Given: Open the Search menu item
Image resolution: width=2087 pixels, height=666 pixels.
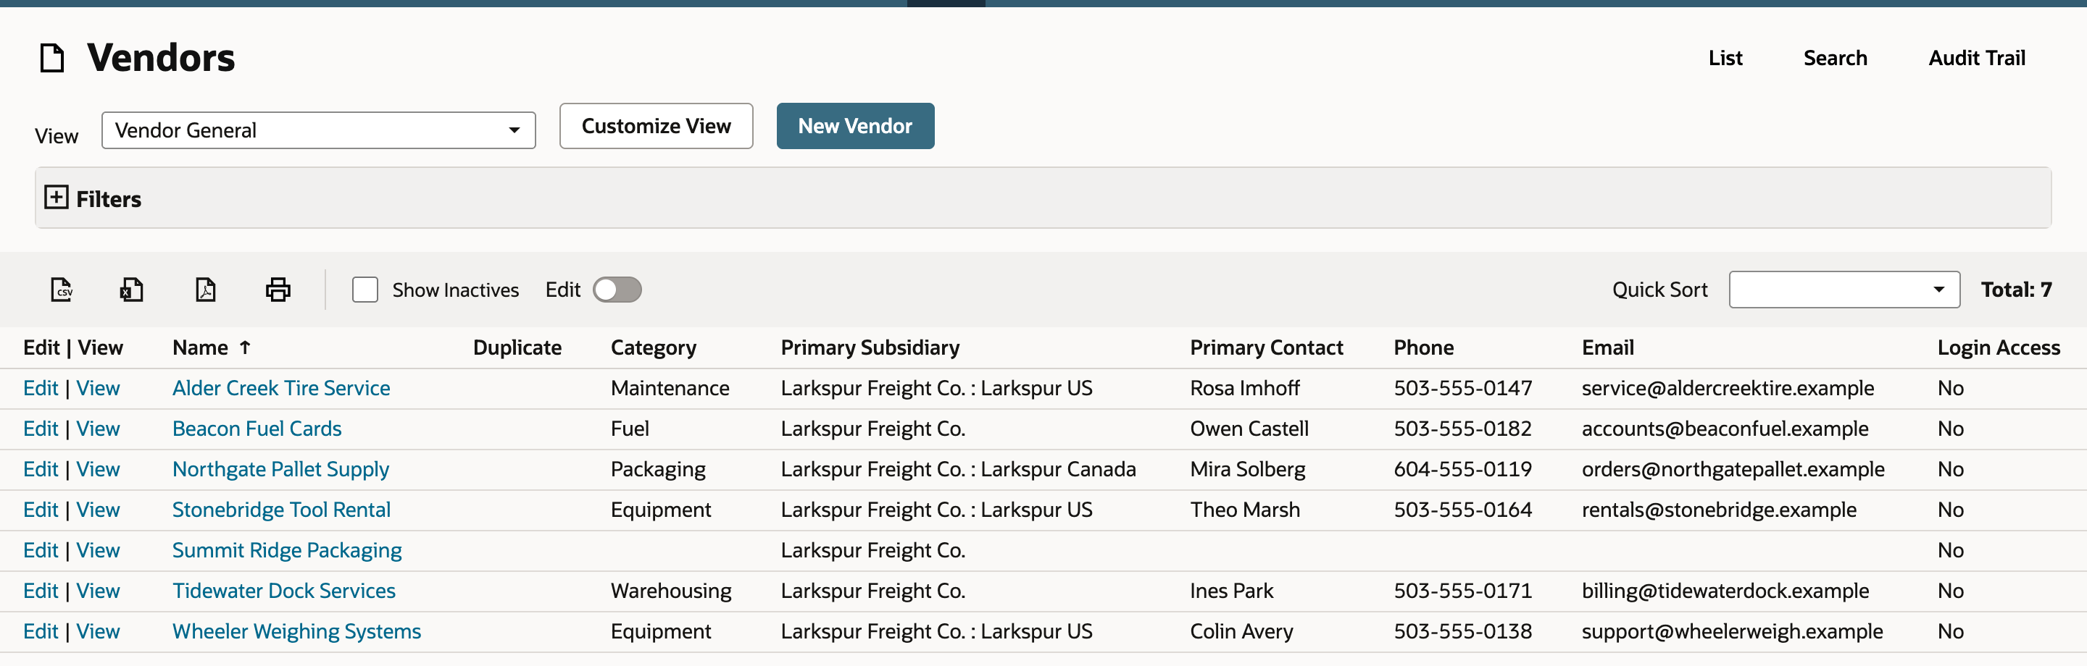Looking at the screenshot, I should pyautogui.click(x=1835, y=58).
